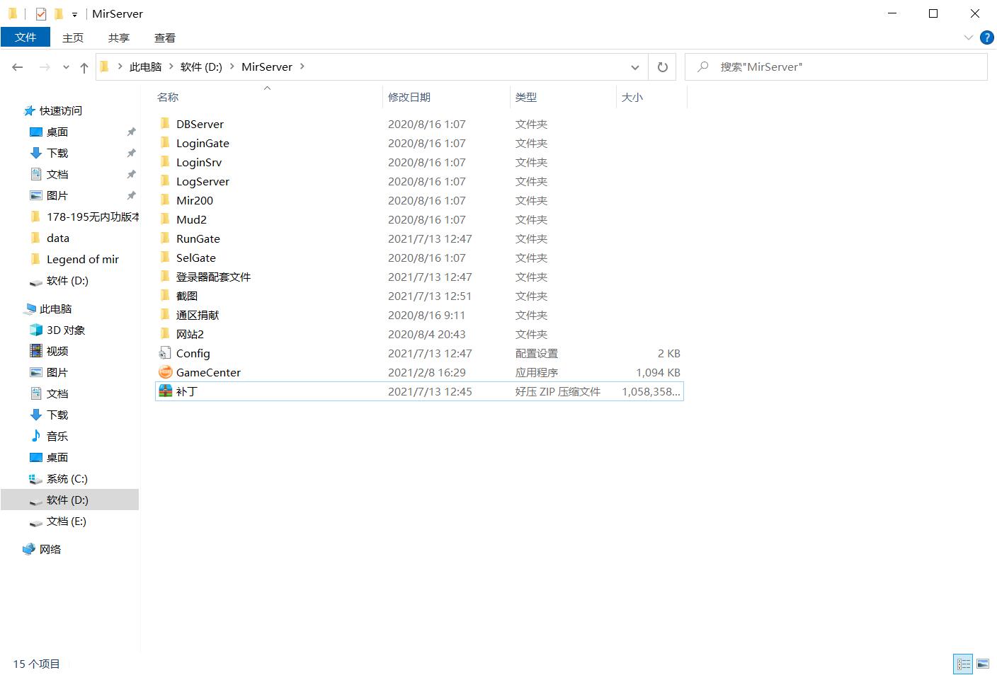The image size is (997, 675).
Task: Click the Back navigation arrow
Action: pyautogui.click(x=18, y=67)
